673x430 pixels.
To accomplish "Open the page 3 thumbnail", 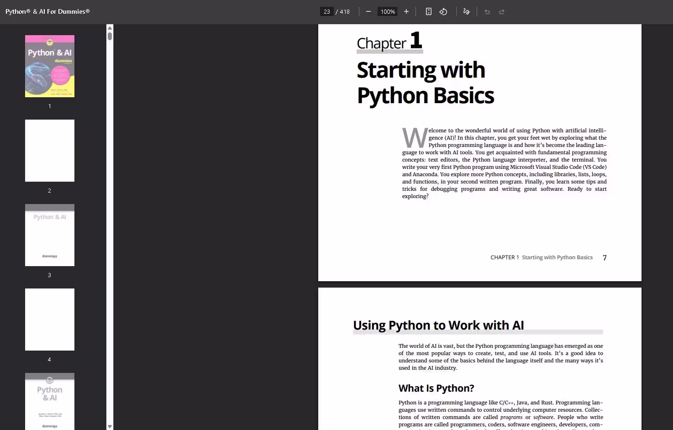I will (x=50, y=235).
